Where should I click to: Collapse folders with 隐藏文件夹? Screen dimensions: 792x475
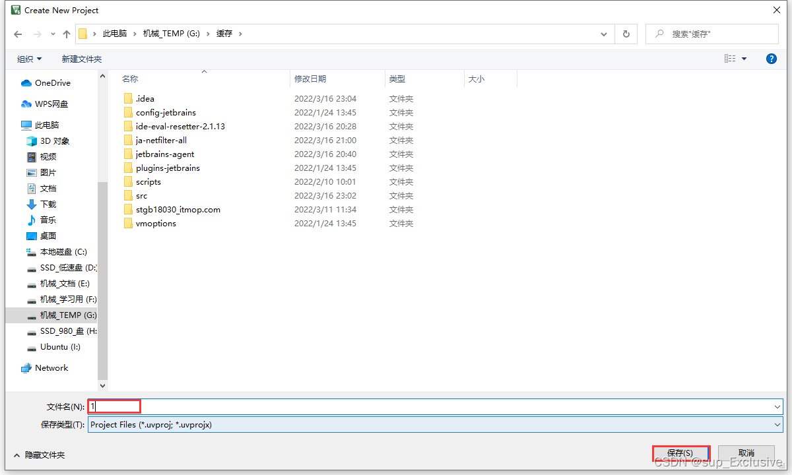[39, 455]
